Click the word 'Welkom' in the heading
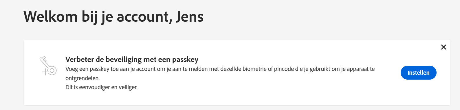This screenshot has width=460, height=110. click(x=51, y=17)
